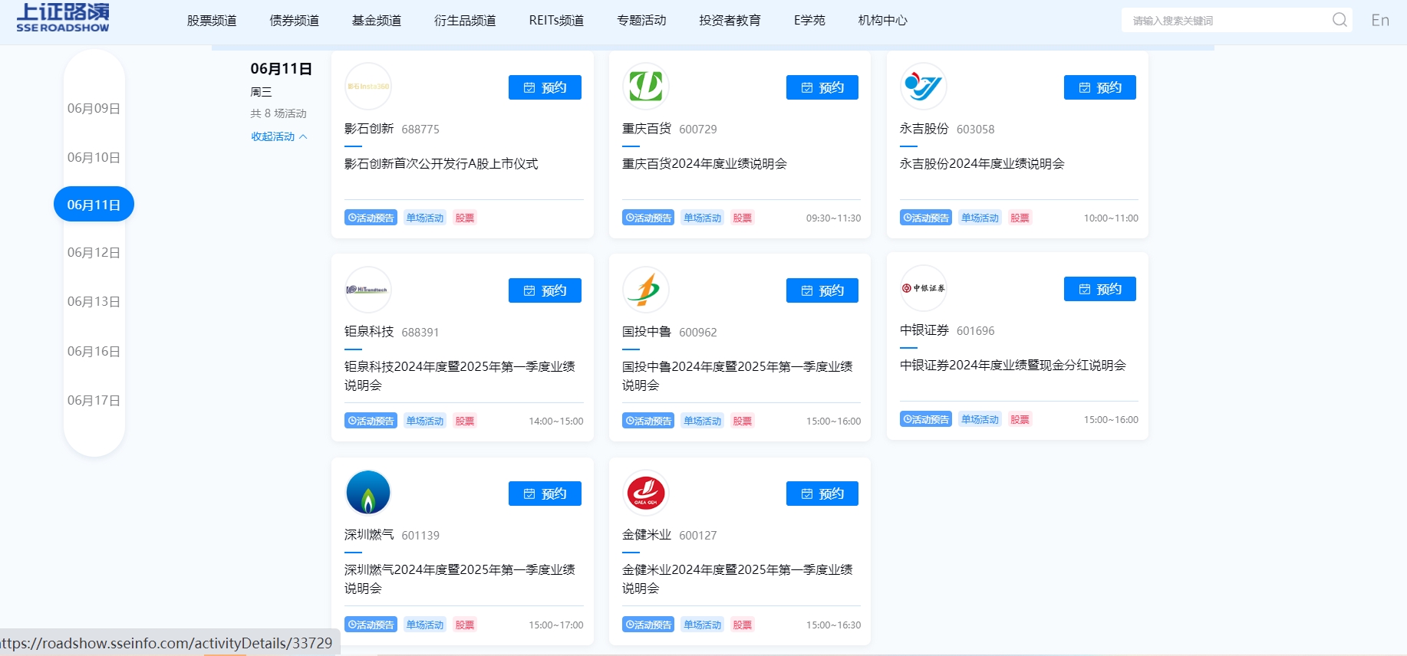
Task: Select active date 06月11日
Action: [94, 205]
